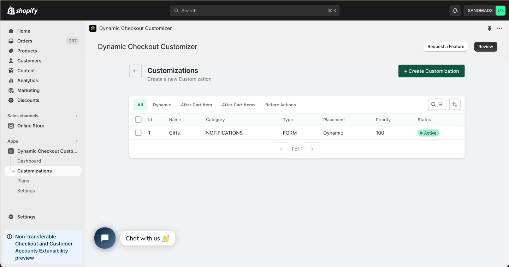
Task: Toggle the select-all header checkbox
Action: pyautogui.click(x=138, y=120)
